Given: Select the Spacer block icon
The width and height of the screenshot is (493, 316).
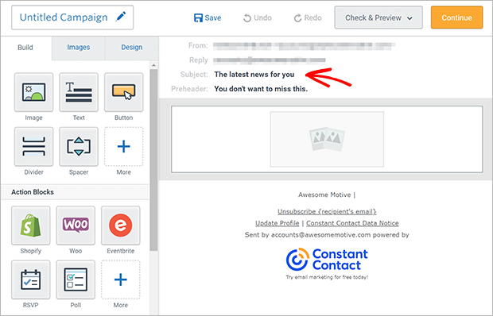Looking at the screenshot, I should click(79, 147).
